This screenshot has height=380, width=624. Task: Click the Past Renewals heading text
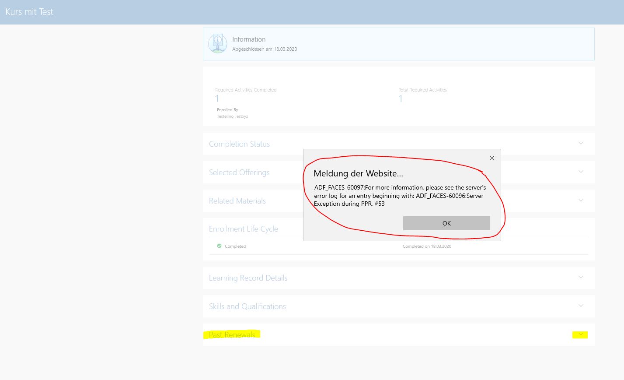coord(232,335)
